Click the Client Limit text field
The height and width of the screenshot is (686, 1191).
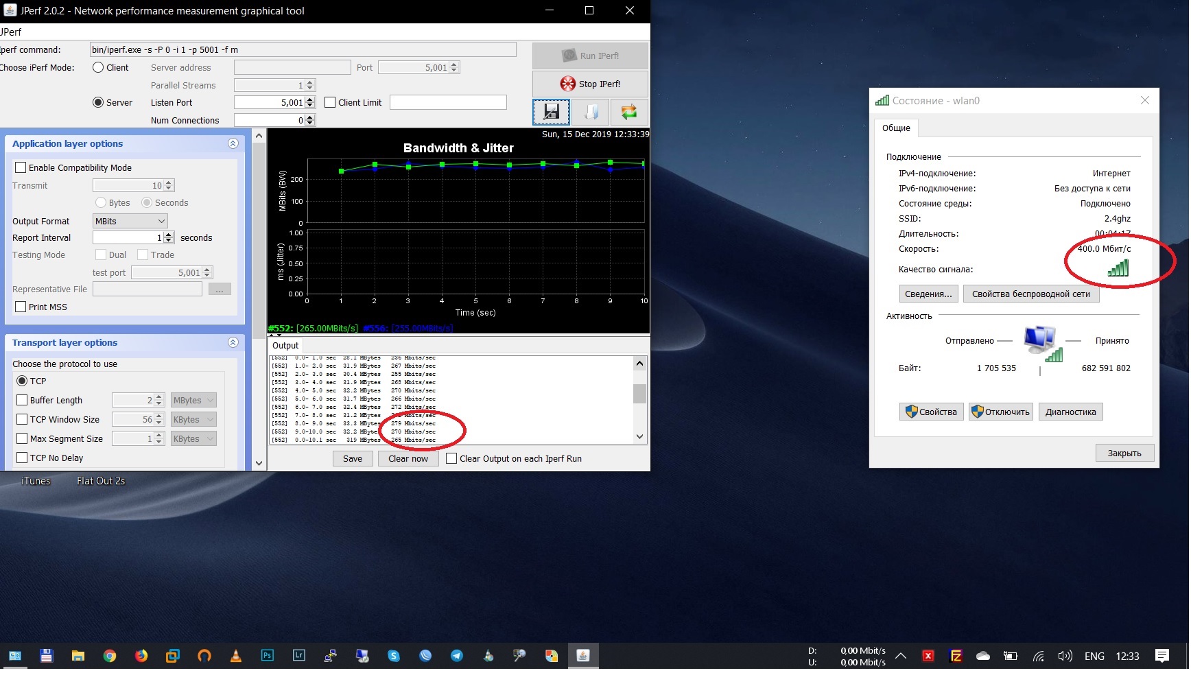click(448, 102)
